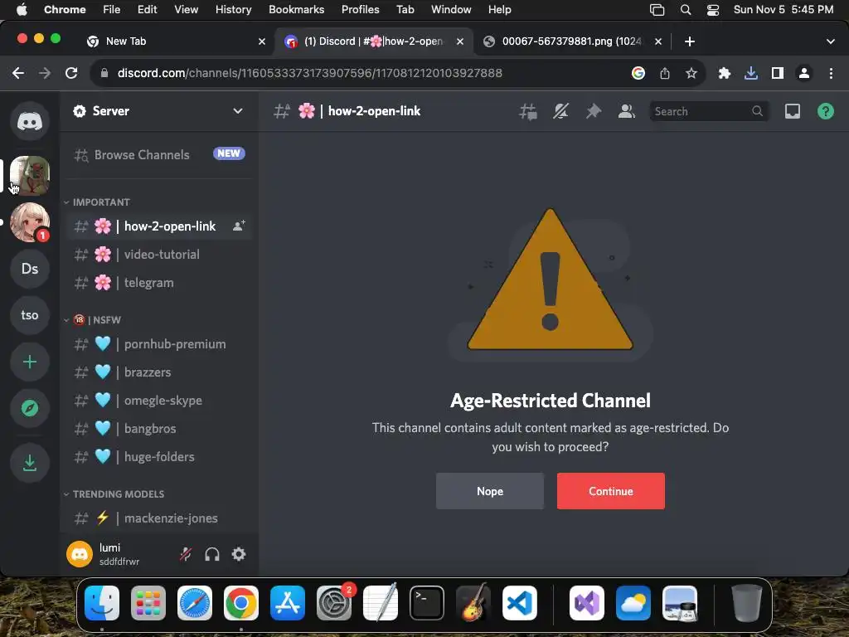Launch Visual Studio Code from Dock
The width and height of the screenshot is (849, 637).
pyautogui.click(x=520, y=603)
